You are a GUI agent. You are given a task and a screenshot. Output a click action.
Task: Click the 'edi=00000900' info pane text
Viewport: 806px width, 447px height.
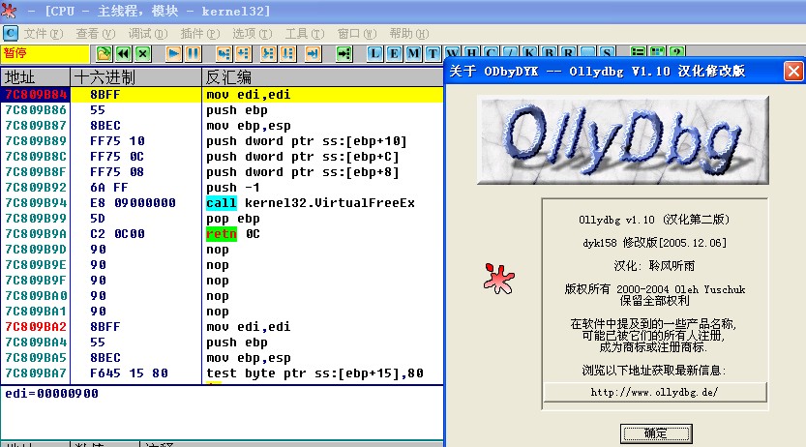tap(51, 394)
